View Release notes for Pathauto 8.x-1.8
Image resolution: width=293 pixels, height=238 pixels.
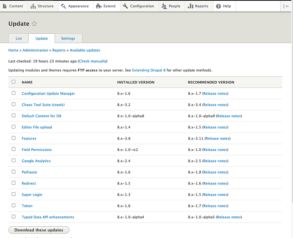(215, 172)
